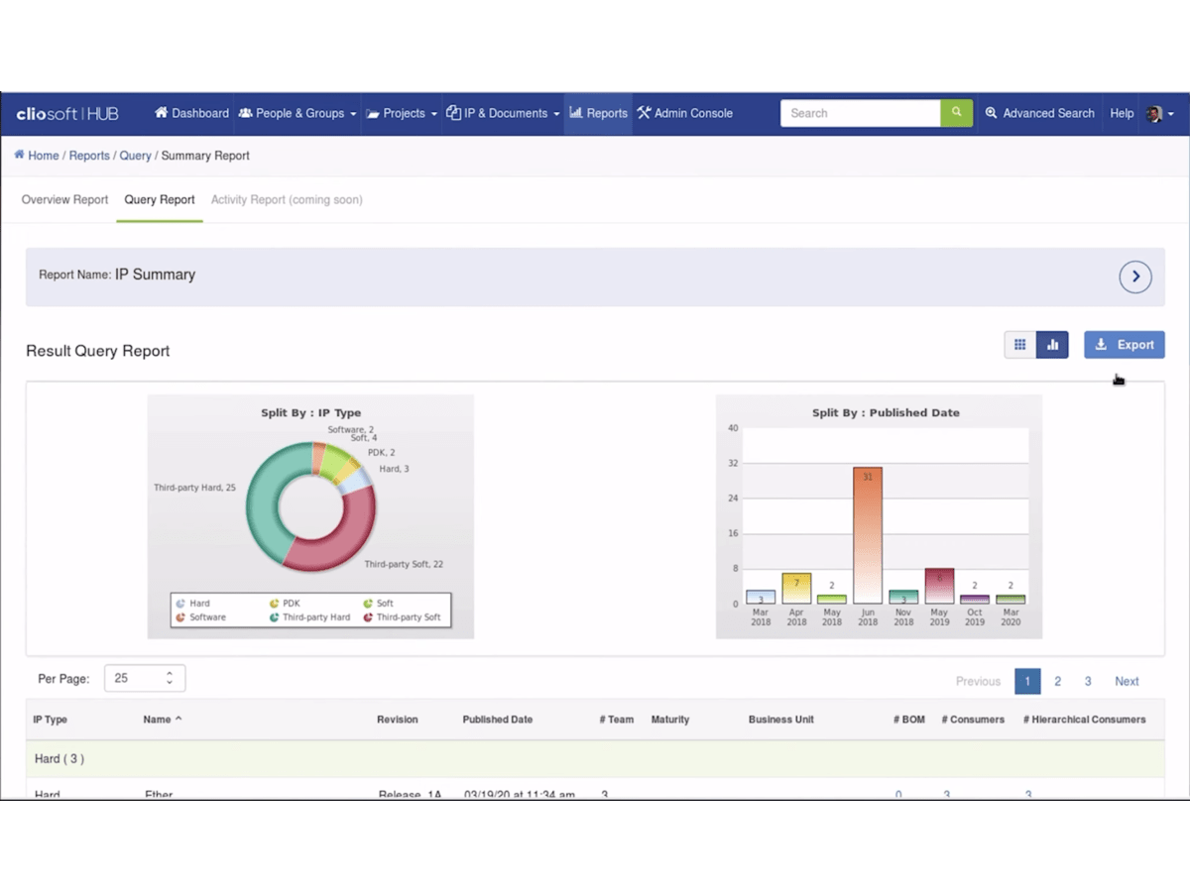This screenshot has width=1190, height=892.
Task: Change the Per Page count stepper
Action: 169,679
